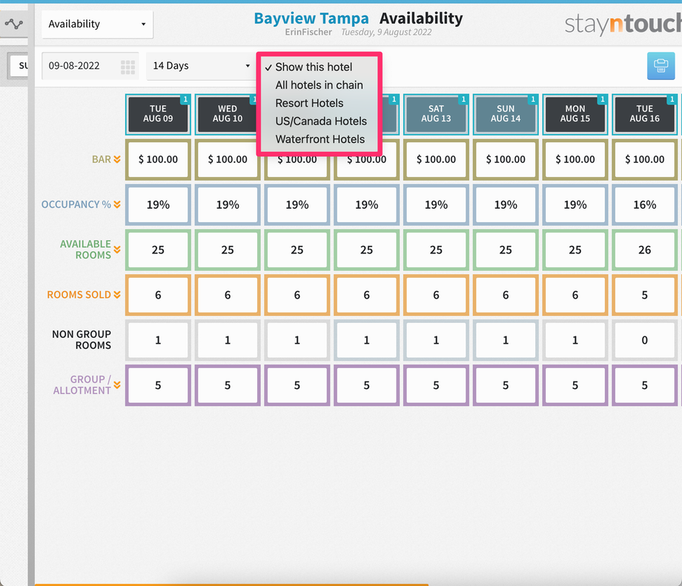Select 'Show this hotel' option

click(314, 67)
